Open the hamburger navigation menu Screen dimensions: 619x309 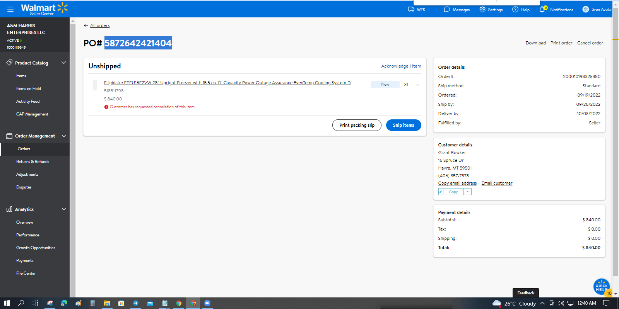point(10,9)
